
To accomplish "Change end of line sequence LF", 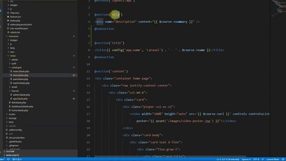I will (263, 159).
